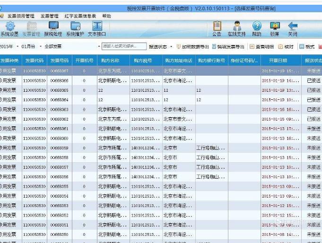The image size is (322, 243).
Task: Click 加密数据导出 toolbar item
Action: [193, 47]
